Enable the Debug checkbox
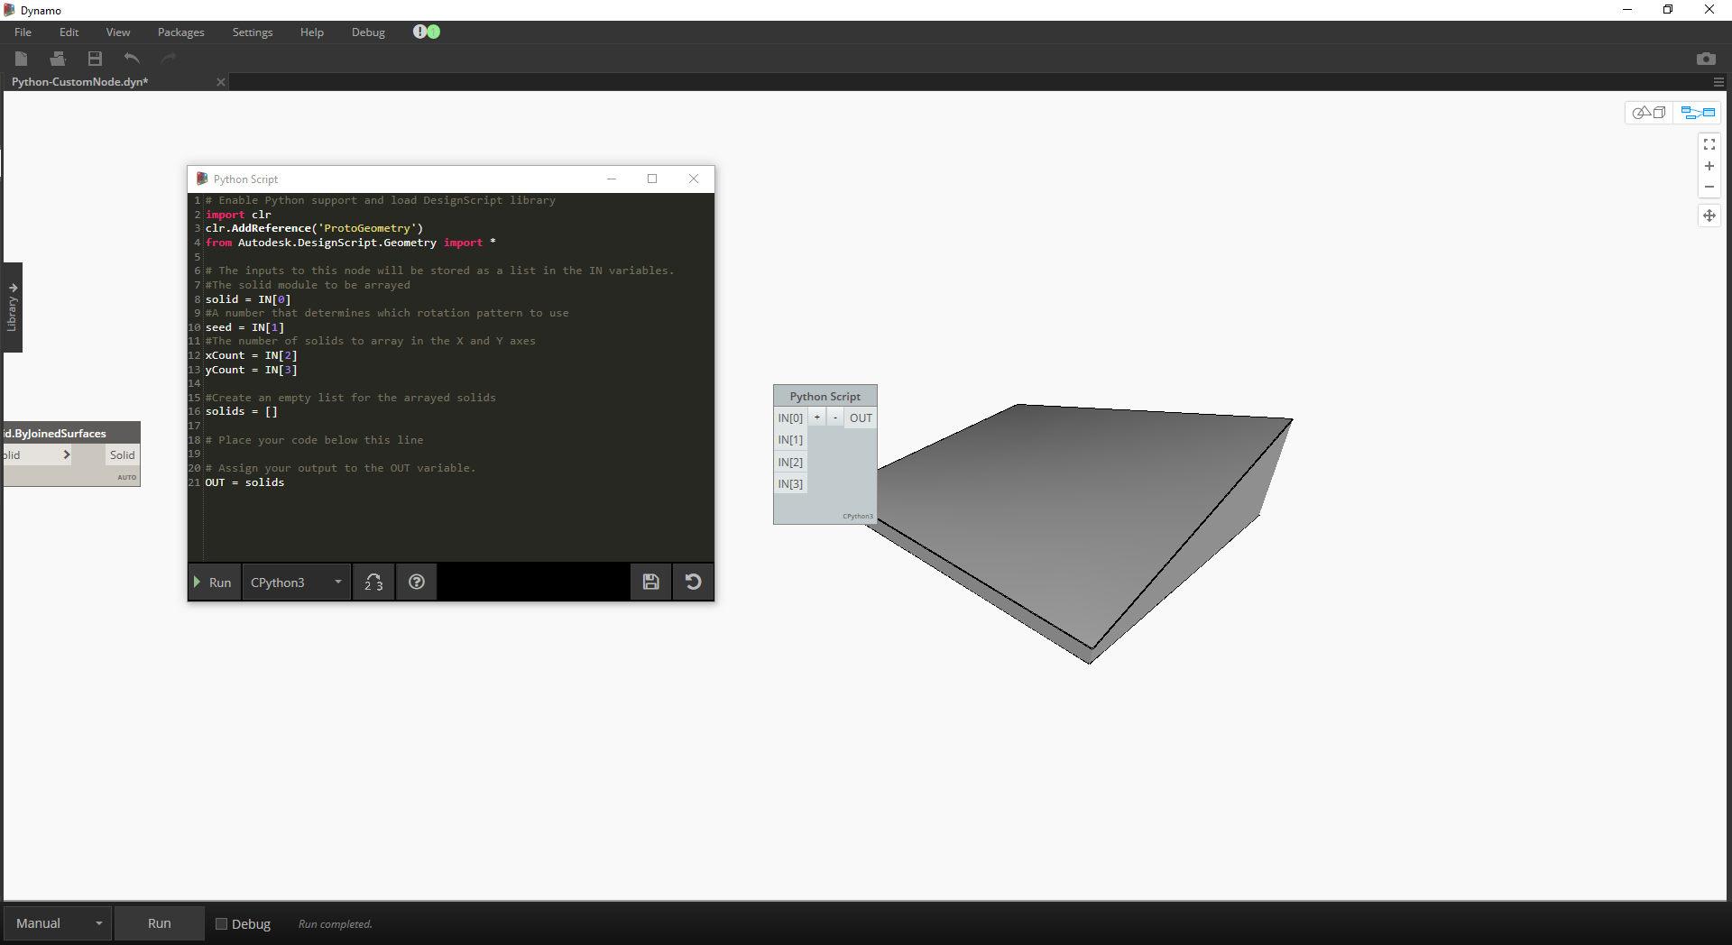 tap(221, 923)
